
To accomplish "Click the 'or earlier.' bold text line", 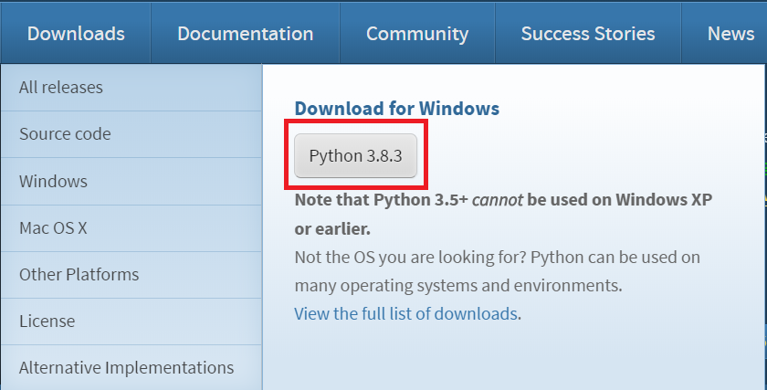I will pos(332,228).
